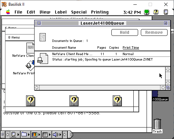
Task: Click the queue scroll down arrow
Action: [x=168, y=82]
